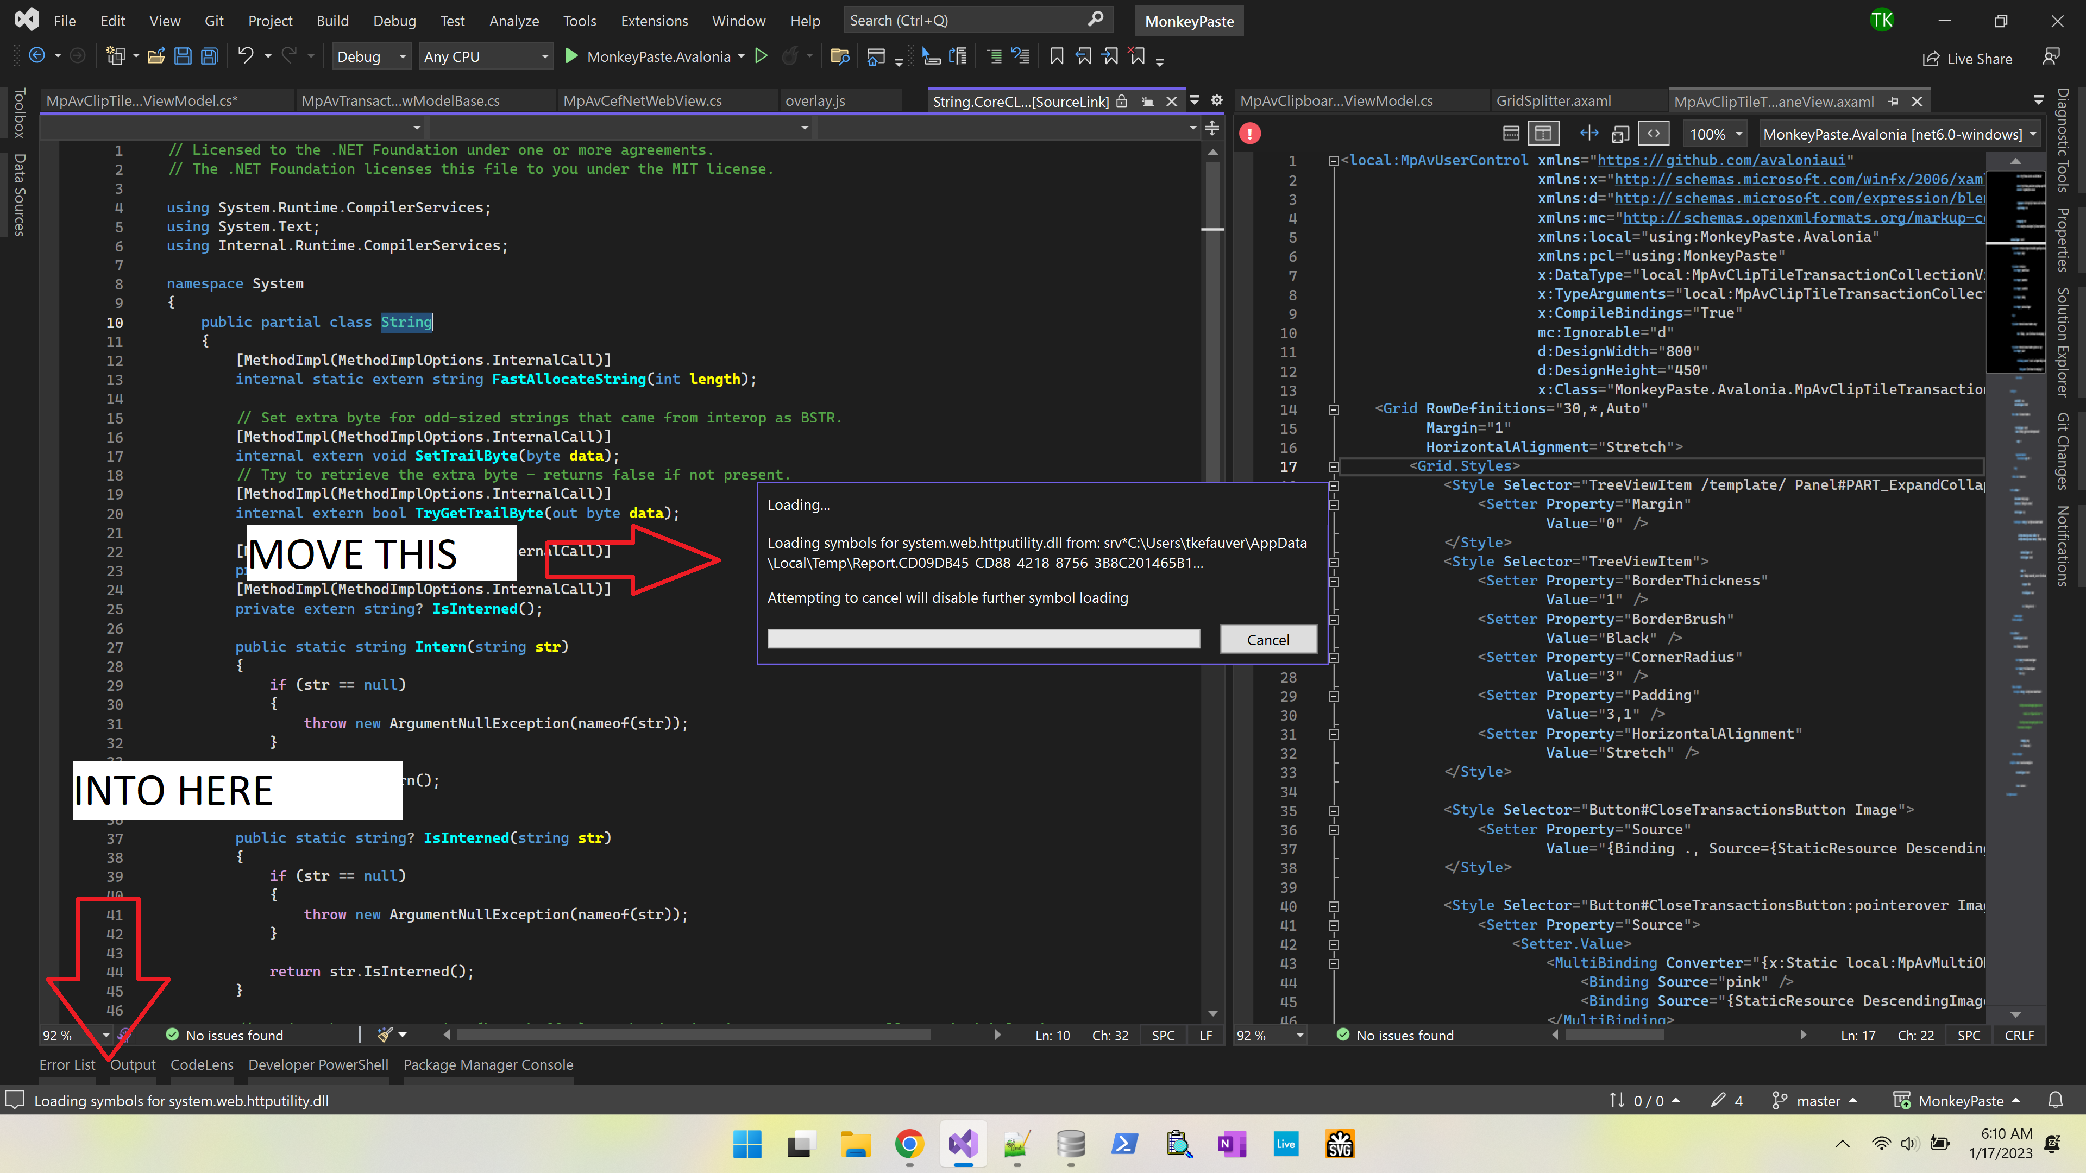The image size is (2086, 1173).
Task: Click the red error indicator icon
Action: point(1249,134)
